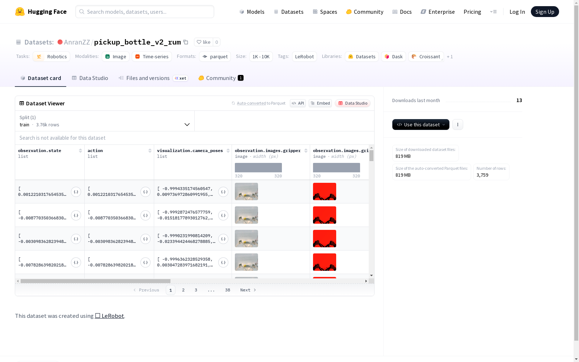The image size is (579, 362).
Task: Open Enterprise in the top navigation
Action: tap(438, 12)
